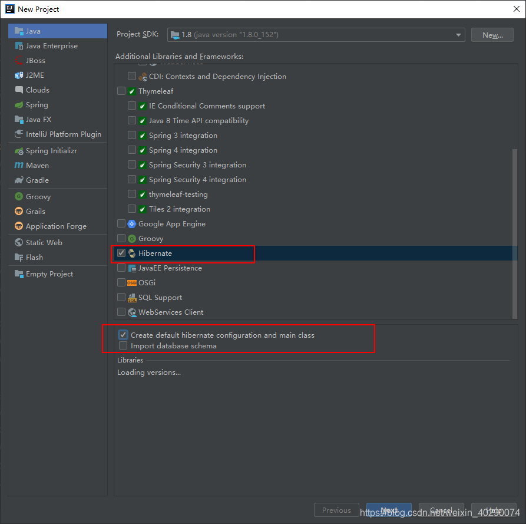Image resolution: width=526 pixels, height=524 pixels.
Task: Check Tiles 2 integration checkbox
Action: (132, 209)
